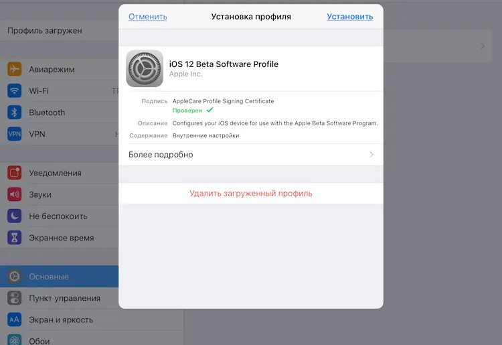Cancel profile installation with Отменить
The width and height of the screenshot is (502, 345).
click(148, 17)
